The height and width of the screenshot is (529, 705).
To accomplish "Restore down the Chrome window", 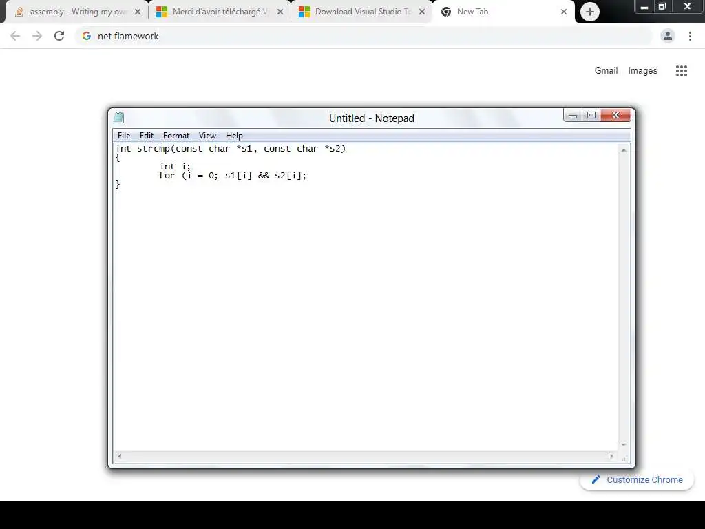I will coord(662,7).
